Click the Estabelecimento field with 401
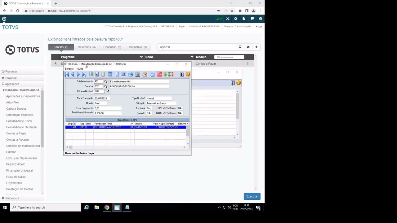 [99, 81]
